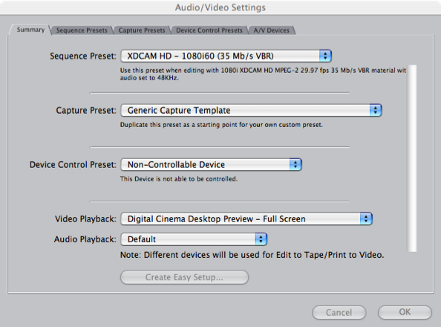
Task: Open the Capture Preset dropdown arrows
Action: (376, 110)
